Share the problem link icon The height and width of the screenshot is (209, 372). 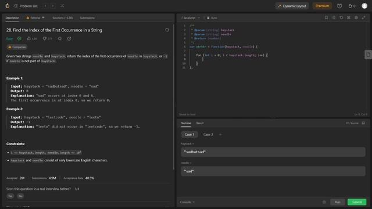(69, 38)
